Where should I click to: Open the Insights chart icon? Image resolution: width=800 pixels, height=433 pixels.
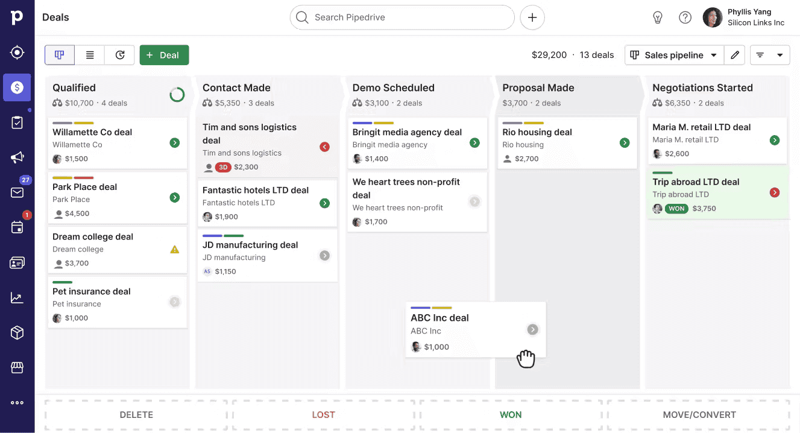17,297
